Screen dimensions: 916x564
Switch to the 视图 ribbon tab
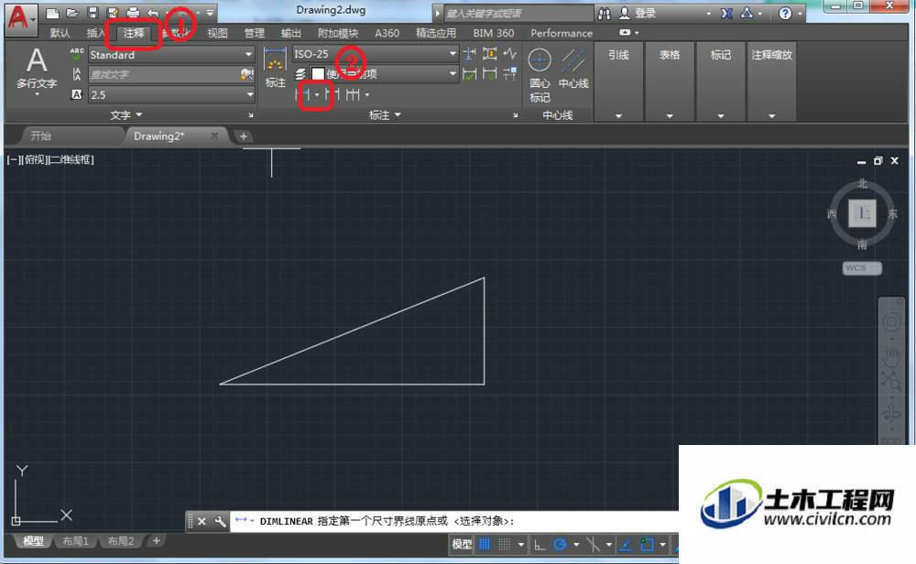(x=217, y=33)
